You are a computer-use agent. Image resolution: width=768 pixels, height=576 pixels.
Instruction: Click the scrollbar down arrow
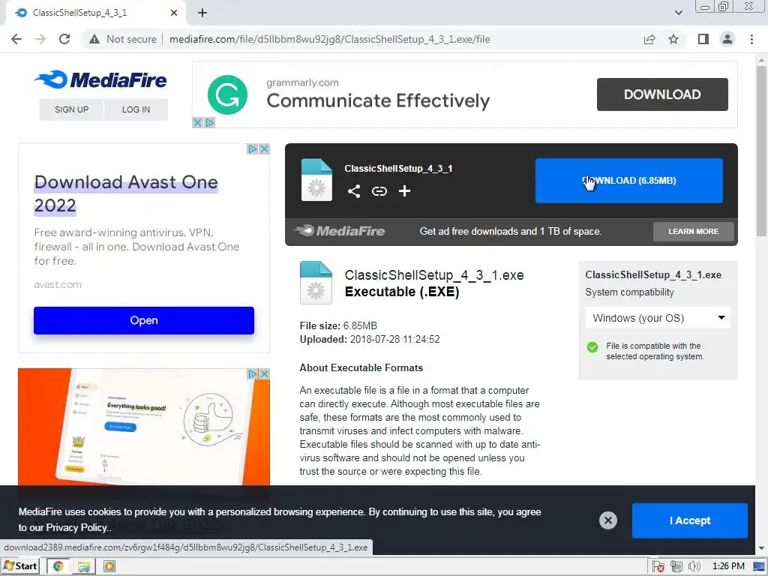tap(761, 549)
